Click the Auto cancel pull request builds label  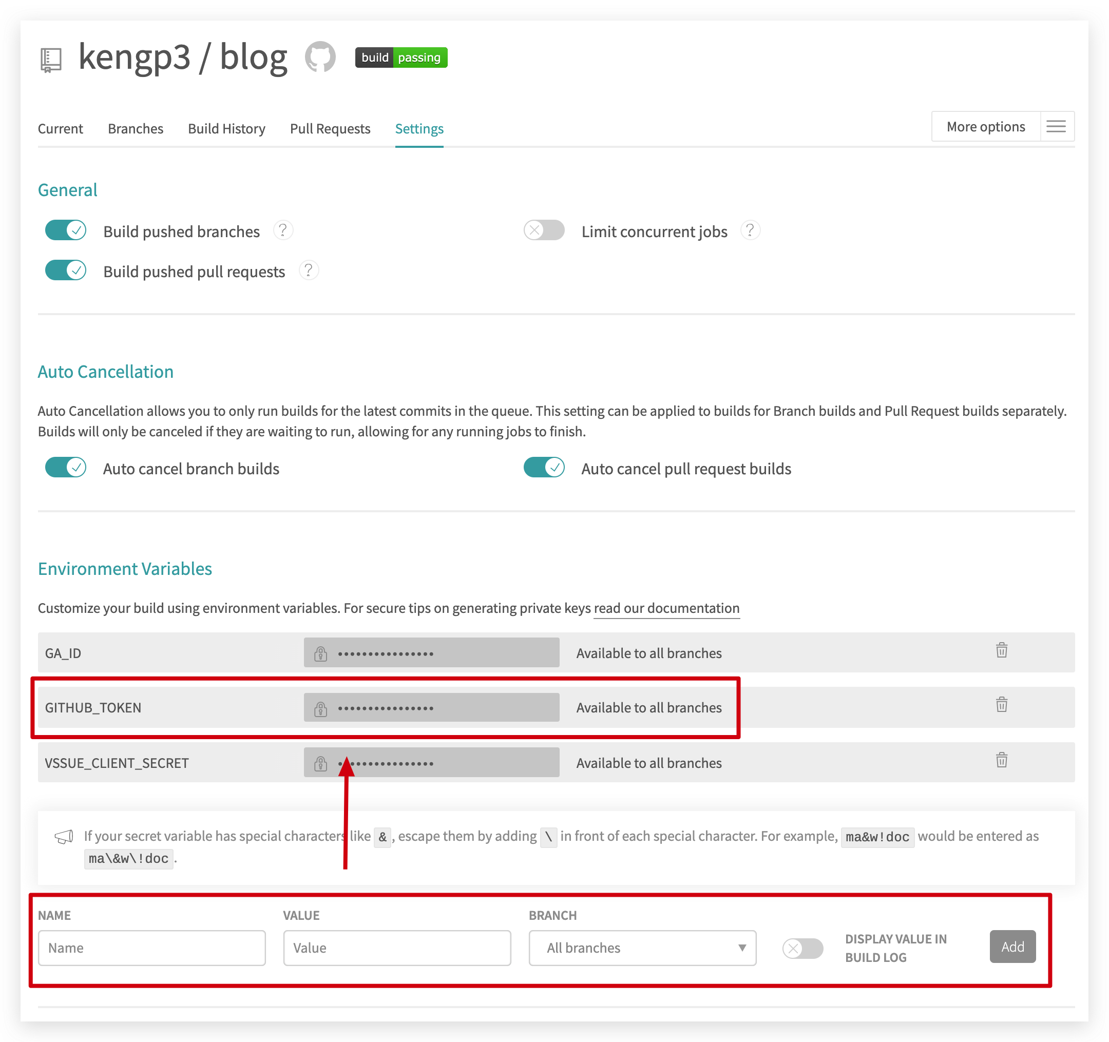click(x=686, y=469)
